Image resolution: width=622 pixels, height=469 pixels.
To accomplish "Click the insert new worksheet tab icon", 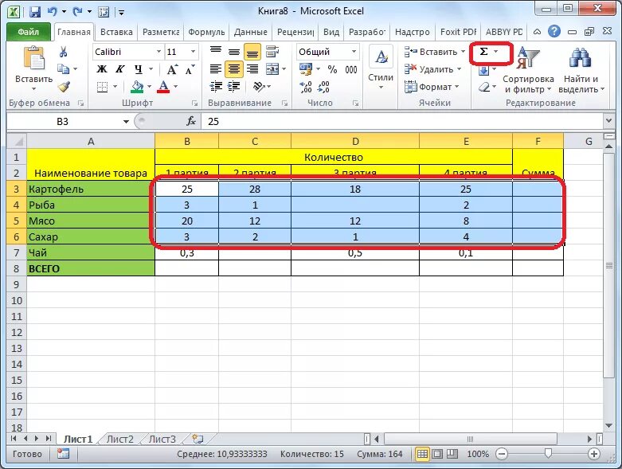I will [198, 439].
